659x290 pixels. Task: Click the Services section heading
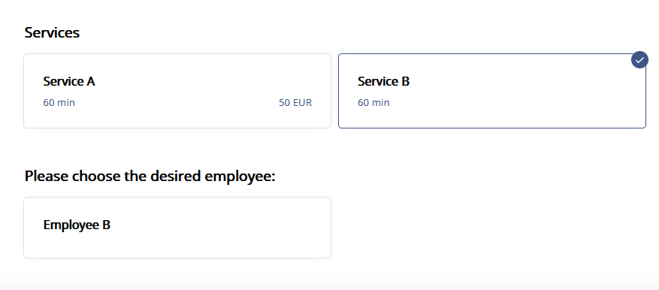[x=52, y=32]
